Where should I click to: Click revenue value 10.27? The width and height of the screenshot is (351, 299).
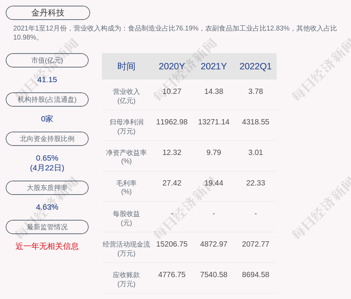[172, 92]
